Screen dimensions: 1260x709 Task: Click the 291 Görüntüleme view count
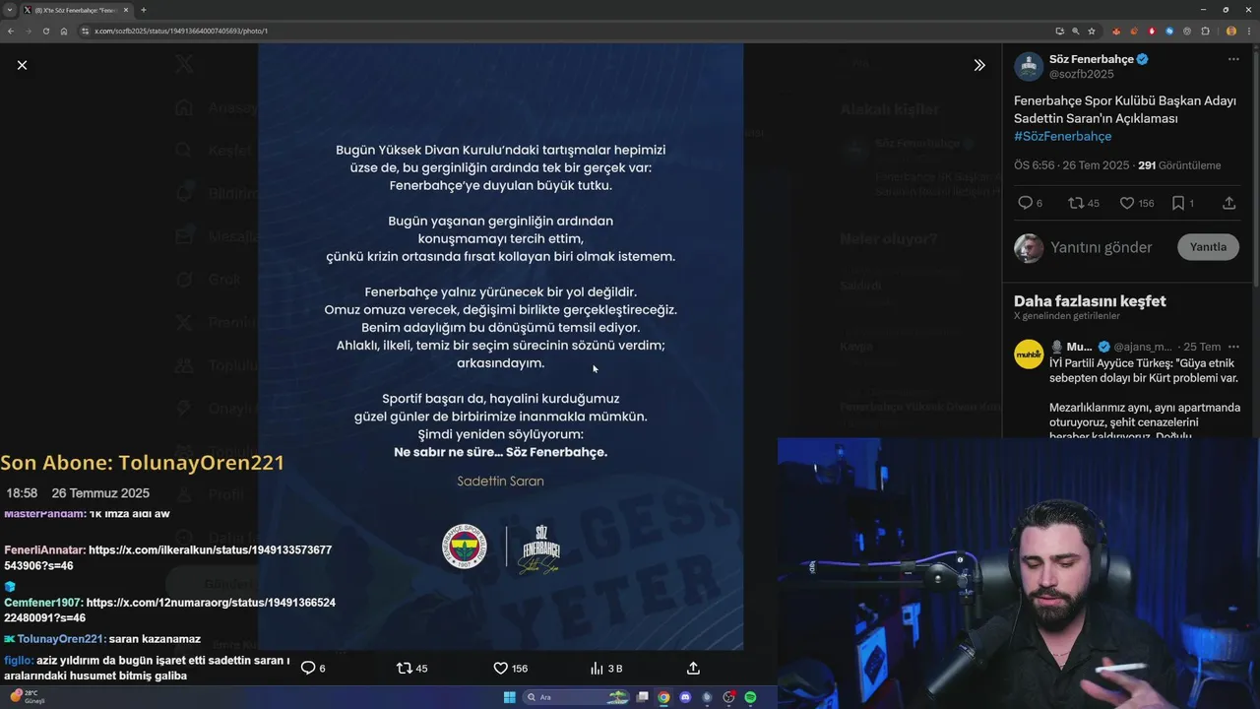(x=1179, y=165)
